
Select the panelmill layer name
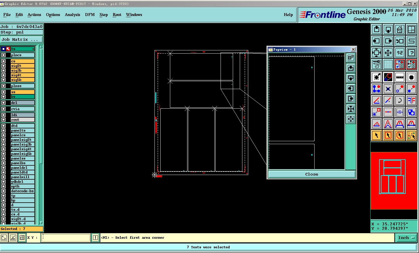23,177
